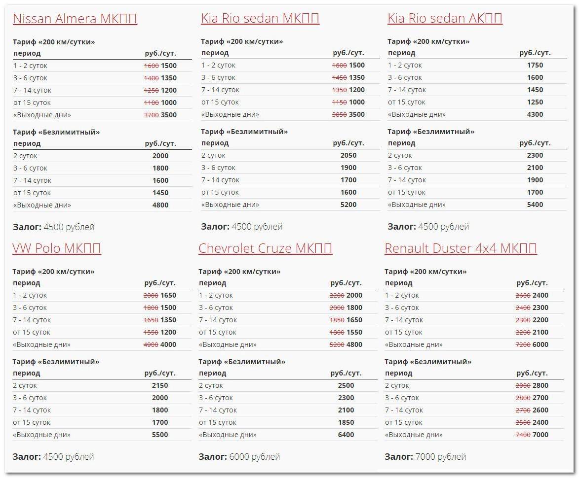Go to Renault Duster 4x4 МКПП link

click(x=461, y=248)
